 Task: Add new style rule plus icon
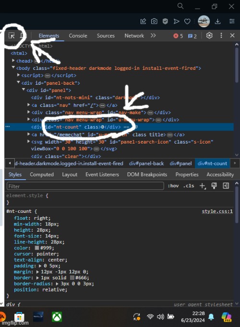pos(203,186)
